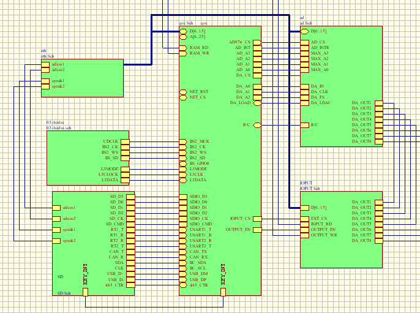The image size is (420, 313).
Task: Select the CDCLK port on Audio block
Action: pyautogui.click(x=125, y=141)
